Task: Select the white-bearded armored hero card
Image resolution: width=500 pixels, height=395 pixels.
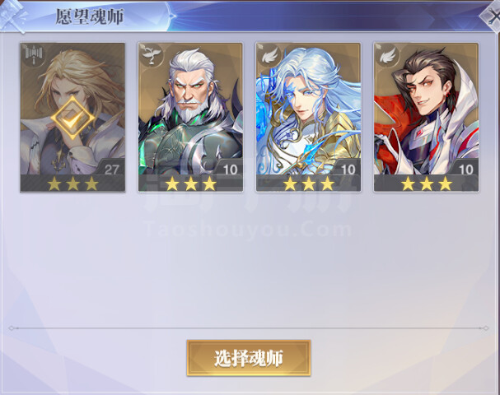Action: click(x=190, y=117)
